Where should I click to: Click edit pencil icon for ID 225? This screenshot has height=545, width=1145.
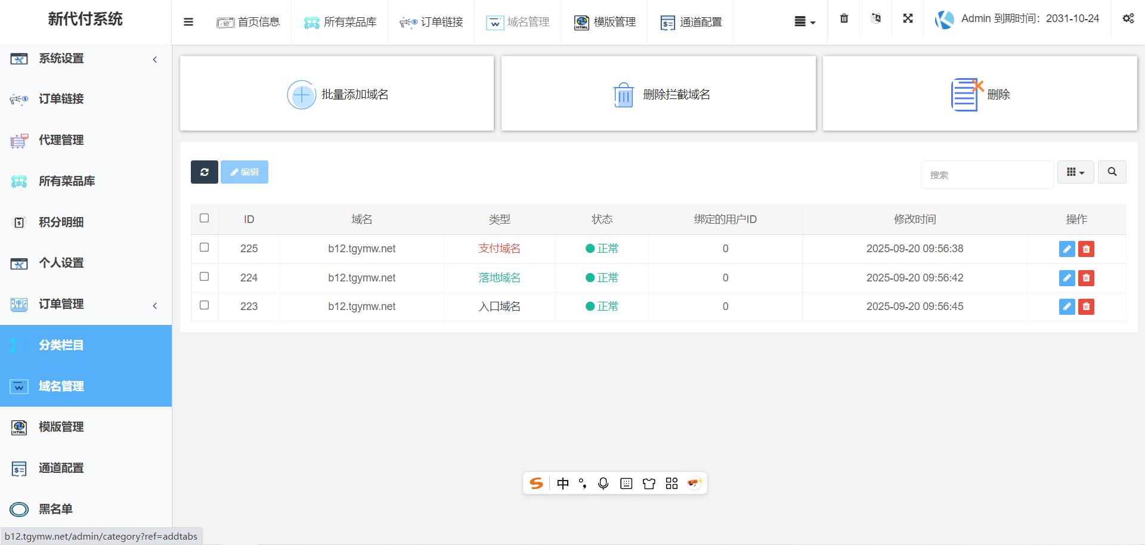1067,249
